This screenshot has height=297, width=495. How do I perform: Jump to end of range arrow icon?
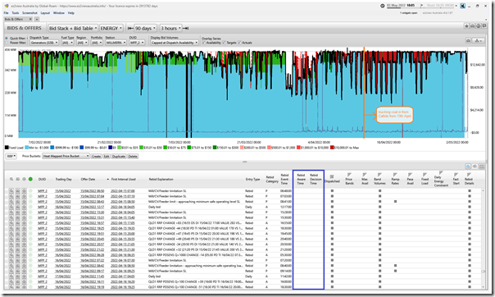(185, 28)
